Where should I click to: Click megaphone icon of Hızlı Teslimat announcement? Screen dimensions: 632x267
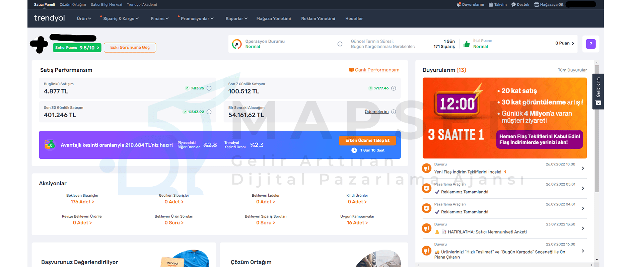coord(426,251)
